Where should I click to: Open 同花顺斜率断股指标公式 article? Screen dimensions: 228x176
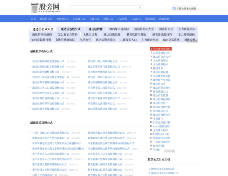pos(101,72)
